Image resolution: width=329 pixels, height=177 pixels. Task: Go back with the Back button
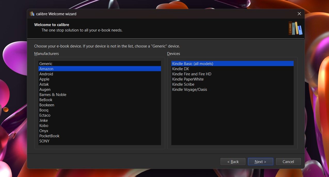(x=233, y=161)
